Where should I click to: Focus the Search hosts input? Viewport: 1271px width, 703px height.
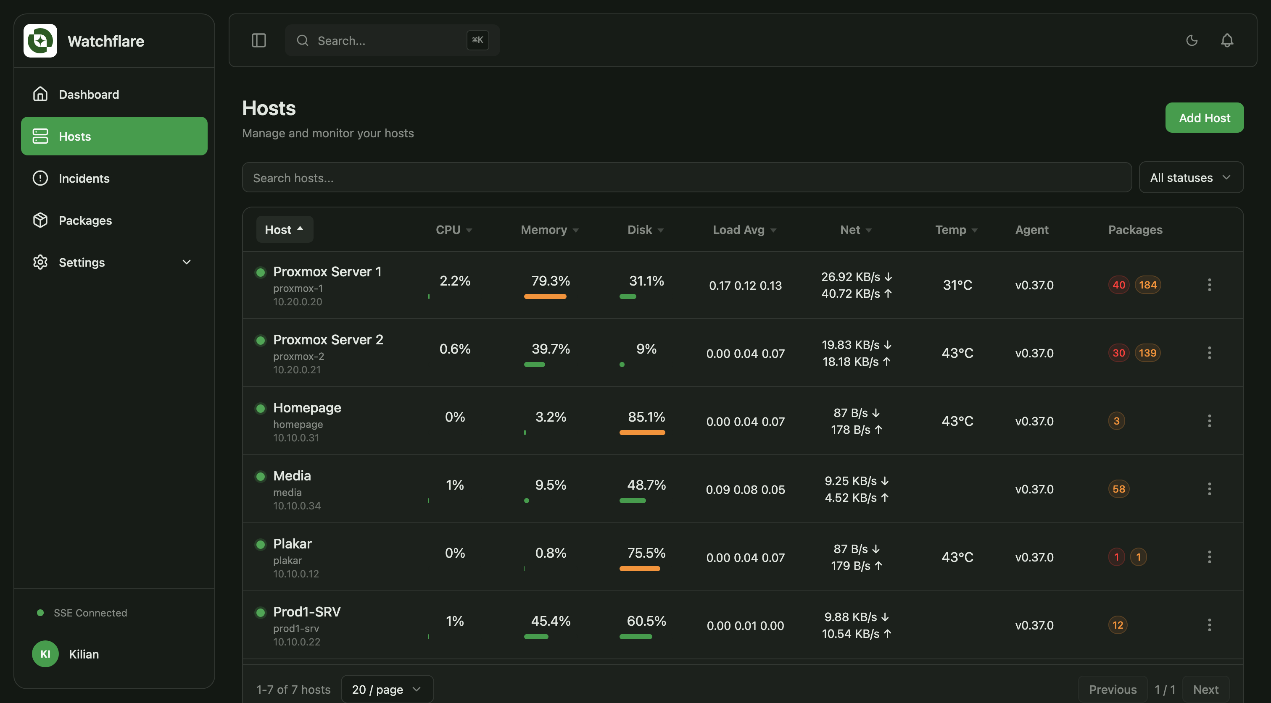click(x=686, y=178)
